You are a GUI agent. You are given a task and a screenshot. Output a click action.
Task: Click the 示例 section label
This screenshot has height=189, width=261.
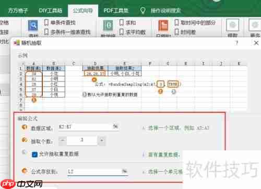pos(22,56)
